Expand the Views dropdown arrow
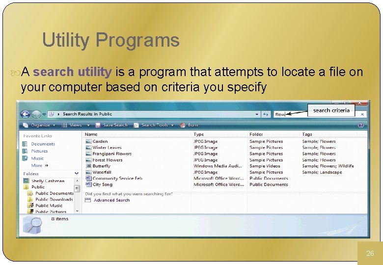383x265 pixels. tap(88, 125)
